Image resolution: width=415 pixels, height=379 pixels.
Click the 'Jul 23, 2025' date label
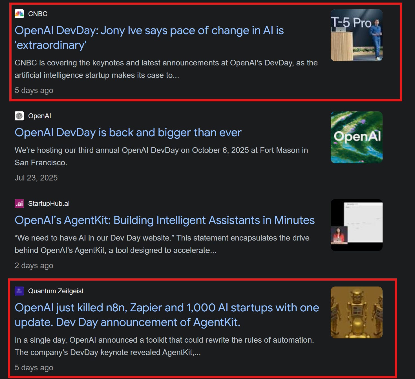pos(36,178)
